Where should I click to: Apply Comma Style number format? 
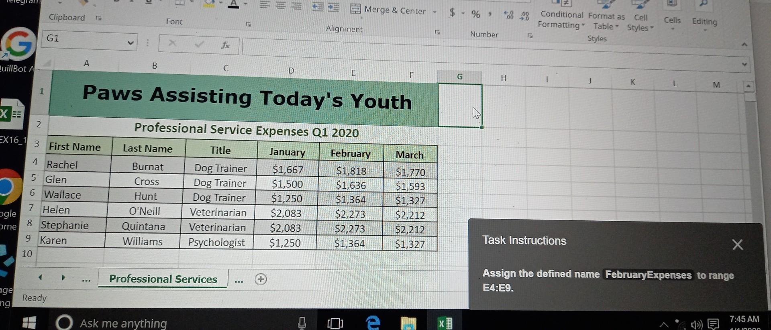tap(490, 14)
